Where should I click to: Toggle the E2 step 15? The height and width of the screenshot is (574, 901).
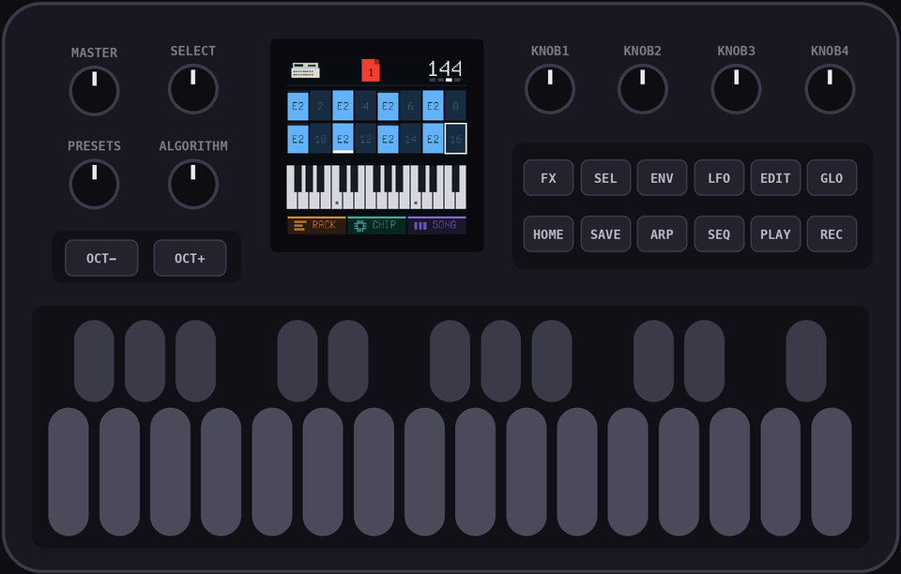433,139
